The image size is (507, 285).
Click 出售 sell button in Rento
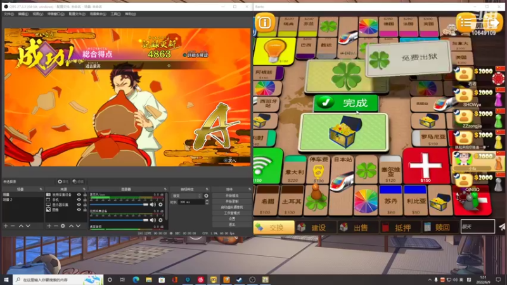coord(357,227)
